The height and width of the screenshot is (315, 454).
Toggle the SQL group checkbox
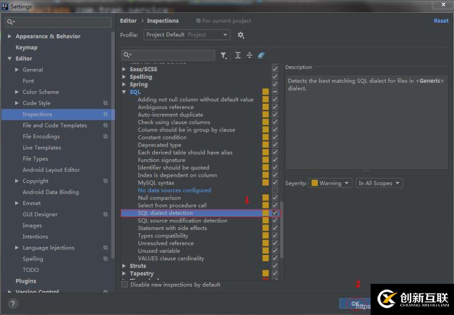click(x=275, y=92)
